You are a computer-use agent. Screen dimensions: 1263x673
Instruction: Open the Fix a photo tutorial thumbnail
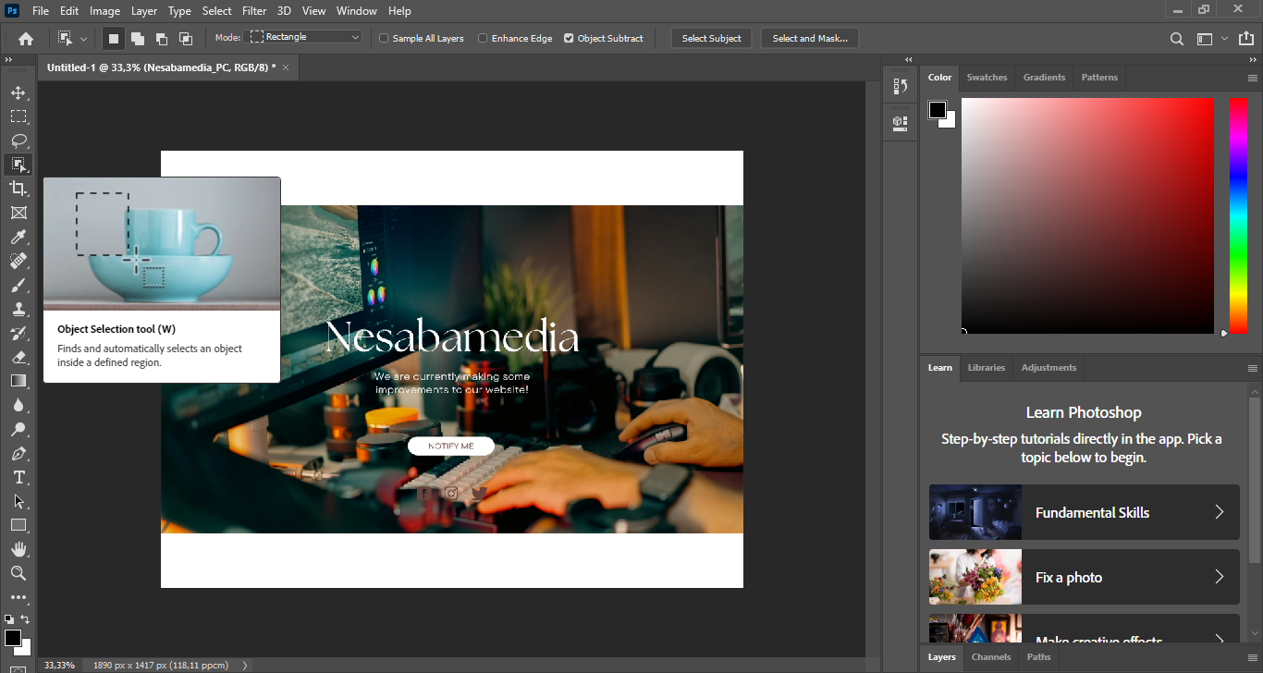pos(975,577)
